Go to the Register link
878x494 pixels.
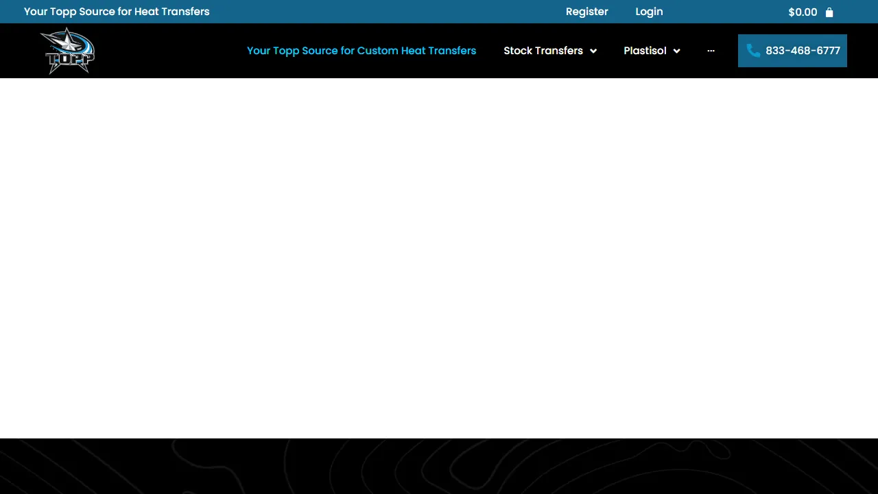click(587, 12)
